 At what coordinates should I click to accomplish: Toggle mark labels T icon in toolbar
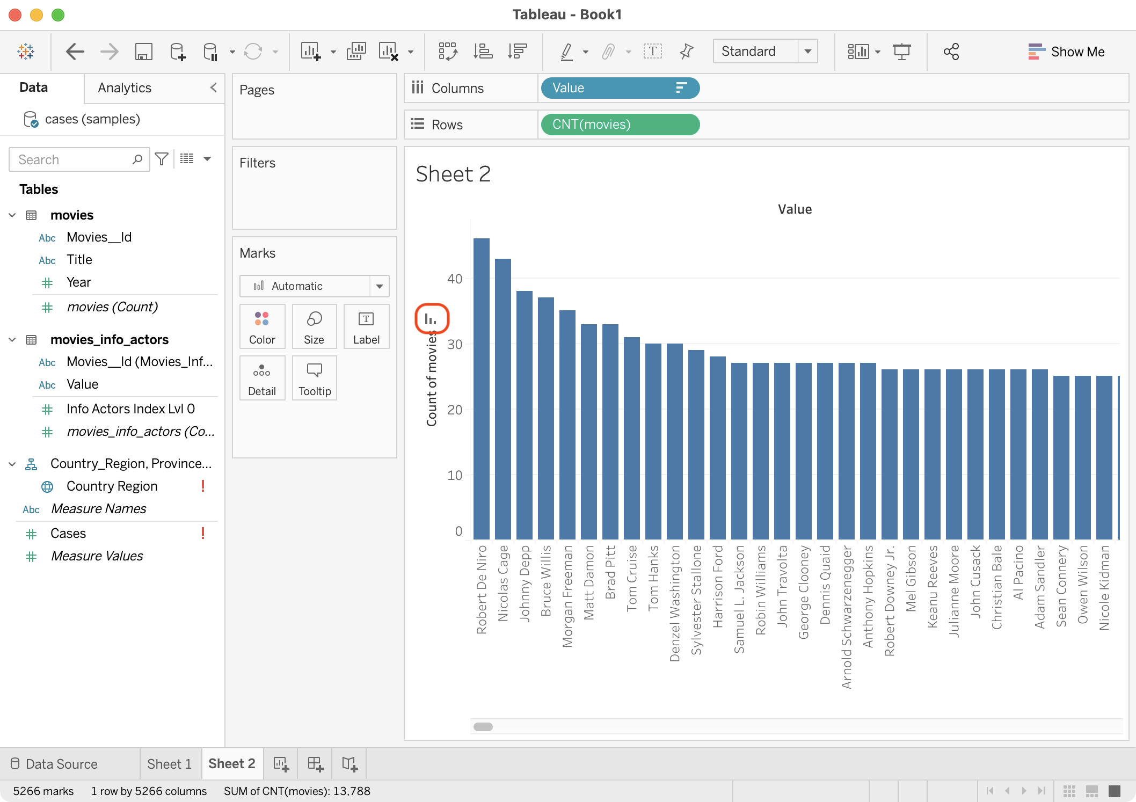click(652, 52)
